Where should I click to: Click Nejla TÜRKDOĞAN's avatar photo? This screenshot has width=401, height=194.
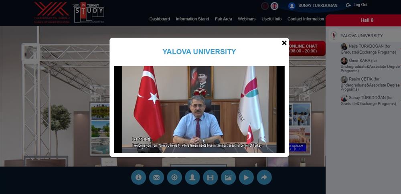(x=344, y=46)
